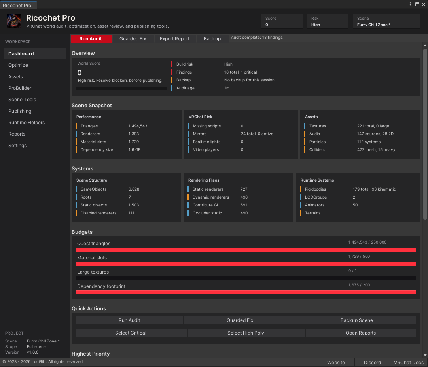Viewport: 428px width, 367px height.
Task: Click the Backup Scene button
Action: coord(356,320)
